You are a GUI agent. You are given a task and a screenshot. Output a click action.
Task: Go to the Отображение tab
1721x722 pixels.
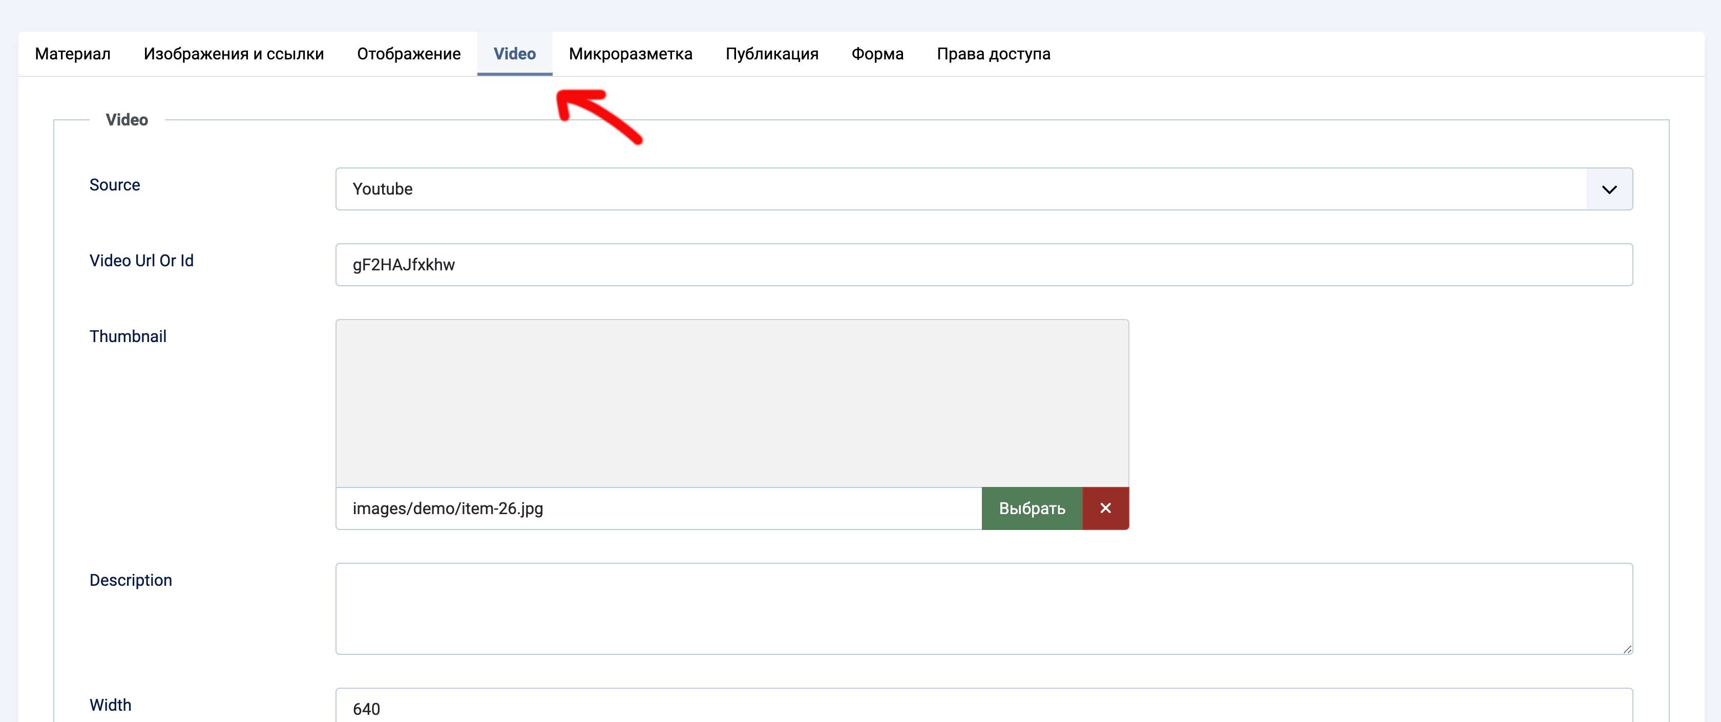[408, 54]
